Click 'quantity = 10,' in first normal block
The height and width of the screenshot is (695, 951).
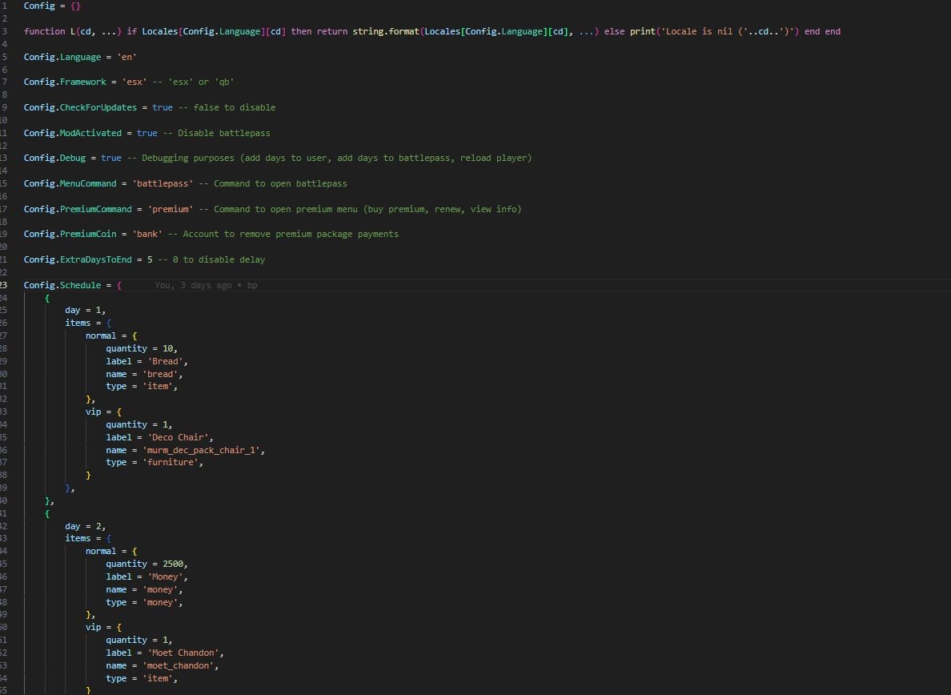[x=142, y=349]
